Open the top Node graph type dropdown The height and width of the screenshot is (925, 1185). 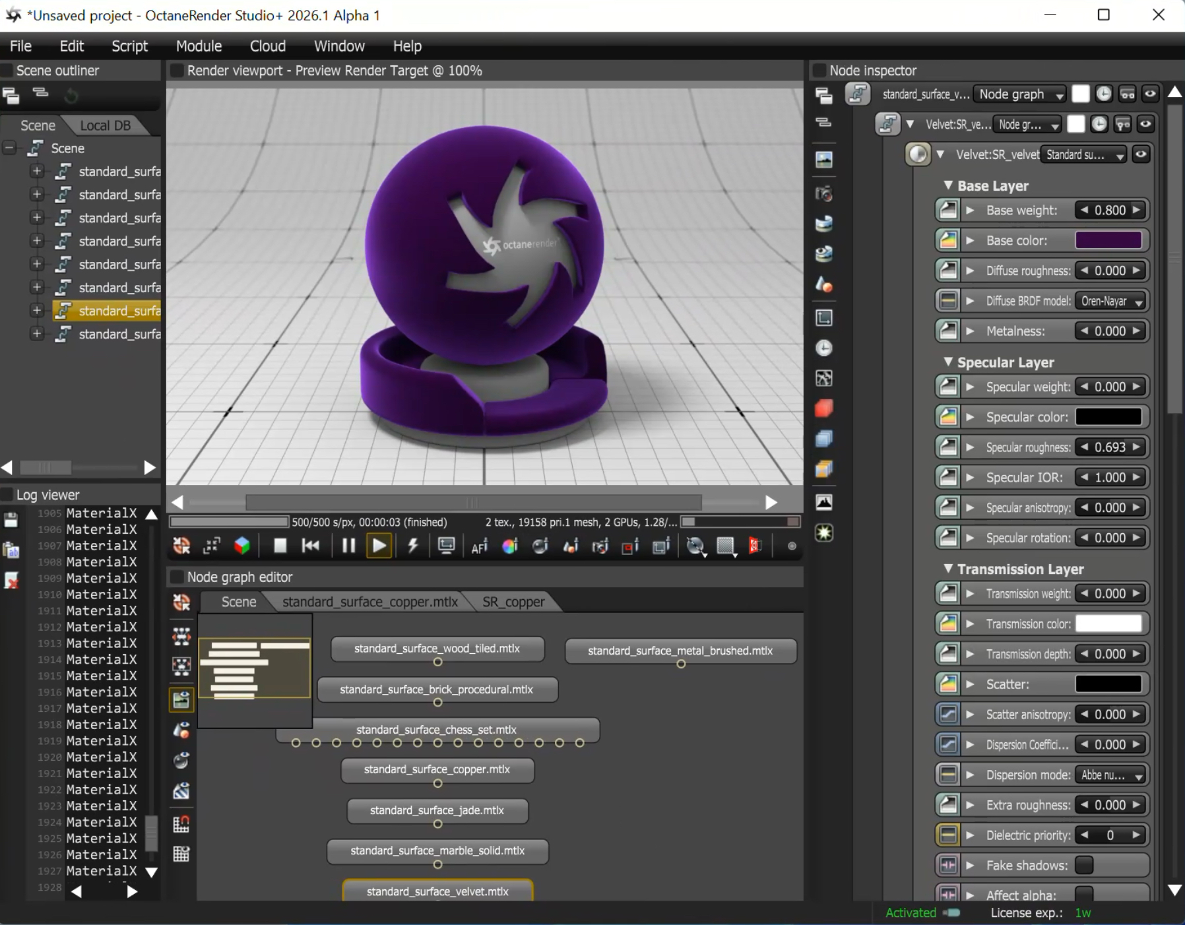(1021, 94)
